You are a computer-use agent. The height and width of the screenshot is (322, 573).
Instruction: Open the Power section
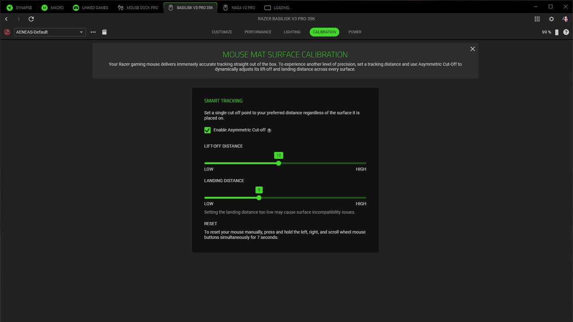355,32
